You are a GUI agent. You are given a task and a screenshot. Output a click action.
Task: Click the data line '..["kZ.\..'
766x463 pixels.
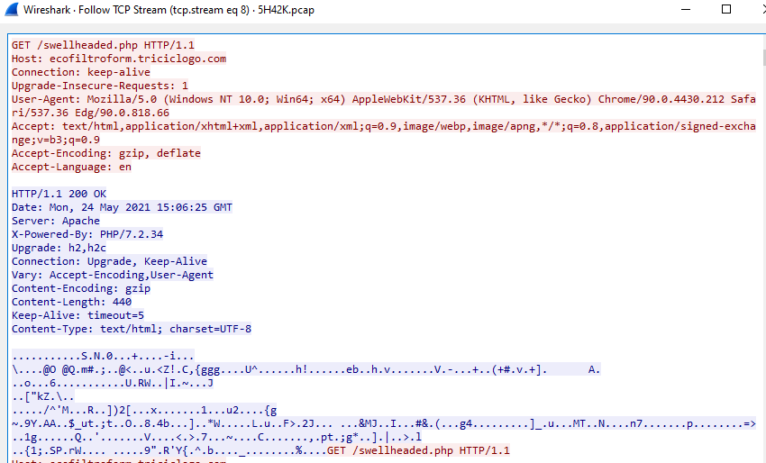point(43,396)
